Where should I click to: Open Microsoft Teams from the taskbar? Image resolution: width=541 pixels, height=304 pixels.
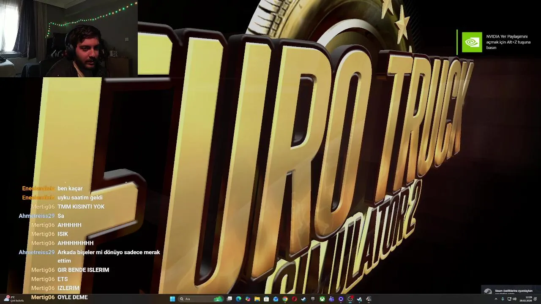[x=331, y=299]
